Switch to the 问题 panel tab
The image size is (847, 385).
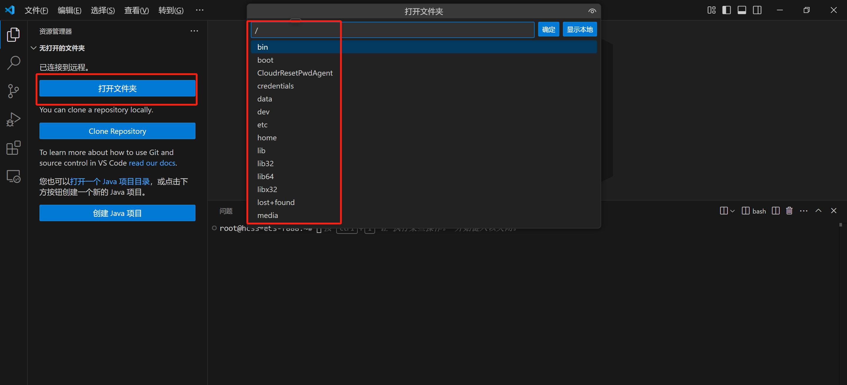(226, 211)
